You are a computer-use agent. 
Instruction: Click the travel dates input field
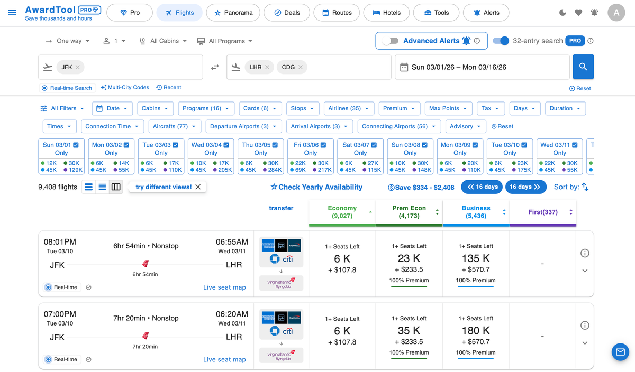pyautogui.click(x=482, y=67)
